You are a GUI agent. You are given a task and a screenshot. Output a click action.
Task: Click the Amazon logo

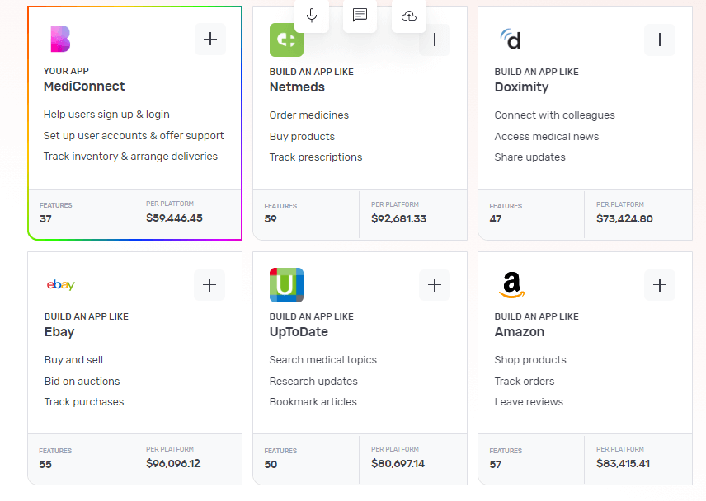coord(512,285)
